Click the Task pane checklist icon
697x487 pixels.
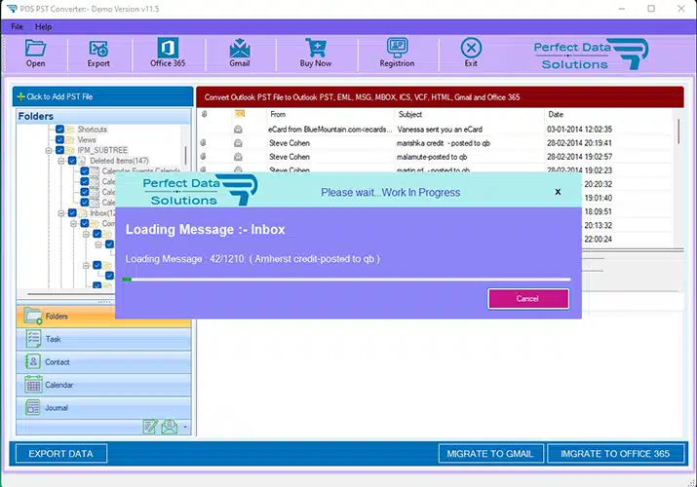tap(33, 339)
